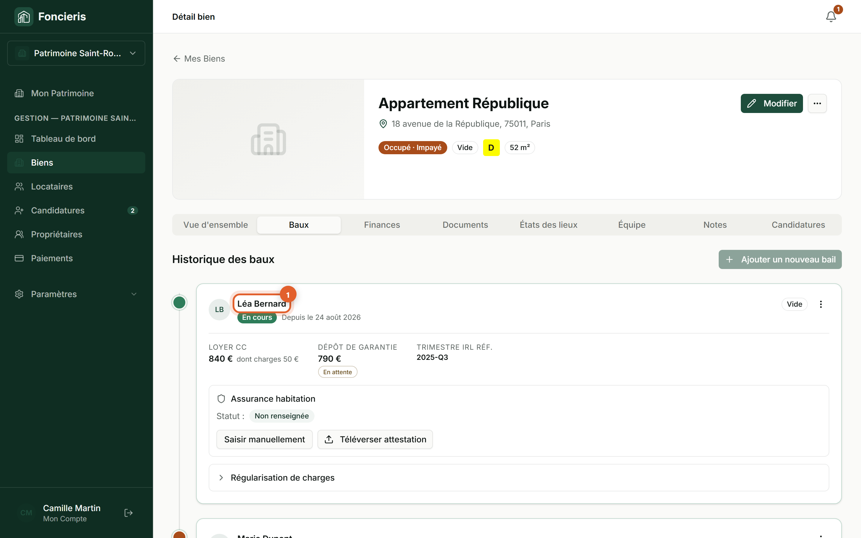This screenshot has height=538, width=861.
Task: Open Paiements in the sidebar
Action: (x=76, y=258)
